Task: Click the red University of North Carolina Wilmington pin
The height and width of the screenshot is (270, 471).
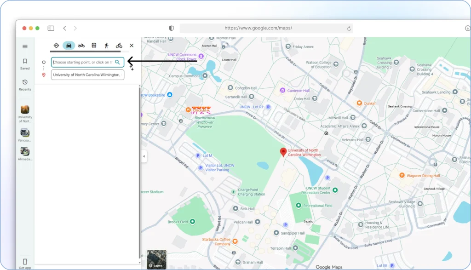Action: [283, 152]
